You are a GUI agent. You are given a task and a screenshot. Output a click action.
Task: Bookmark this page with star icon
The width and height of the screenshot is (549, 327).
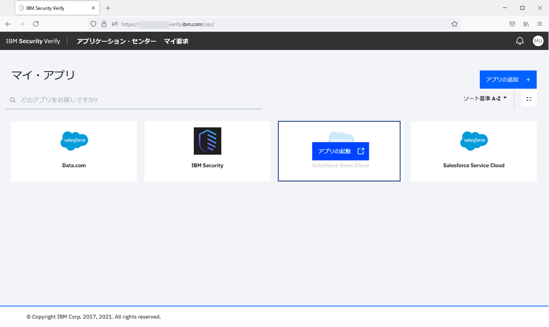click(455, 24)
